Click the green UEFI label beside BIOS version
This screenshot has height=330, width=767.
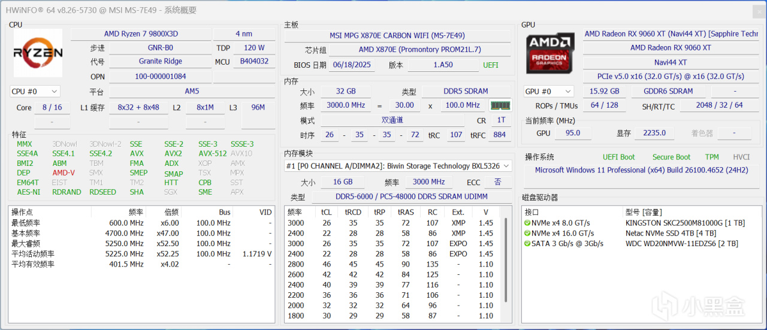491,65
